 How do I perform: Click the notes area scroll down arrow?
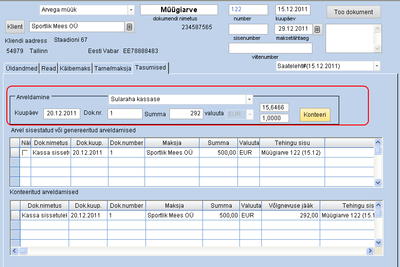coord(377,48)
